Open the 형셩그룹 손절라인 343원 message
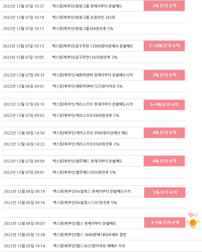The image size is (202, 252). point(83,17)
